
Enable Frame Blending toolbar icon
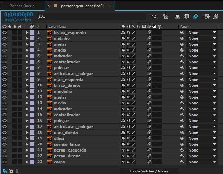point(186,17)
